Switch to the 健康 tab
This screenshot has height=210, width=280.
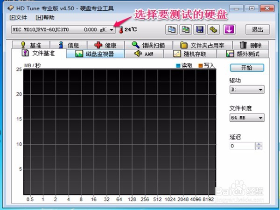pyautogui.click(x=105, y=45)
